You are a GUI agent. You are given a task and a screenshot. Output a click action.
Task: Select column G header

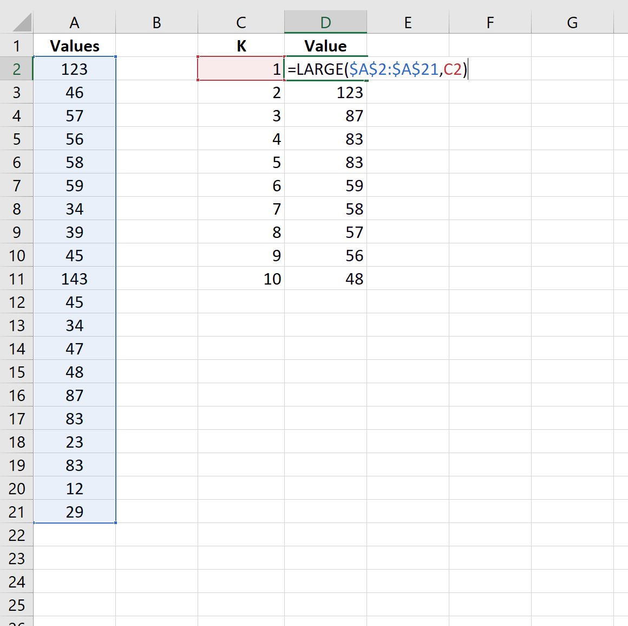pyautogui.click(x=572, y=22)
